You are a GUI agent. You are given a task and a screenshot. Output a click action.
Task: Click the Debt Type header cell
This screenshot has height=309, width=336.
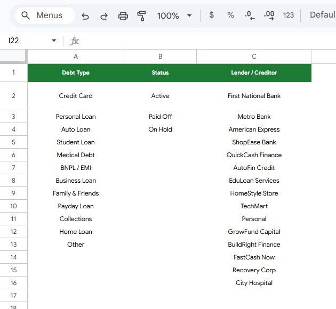(x=76, y=73)
